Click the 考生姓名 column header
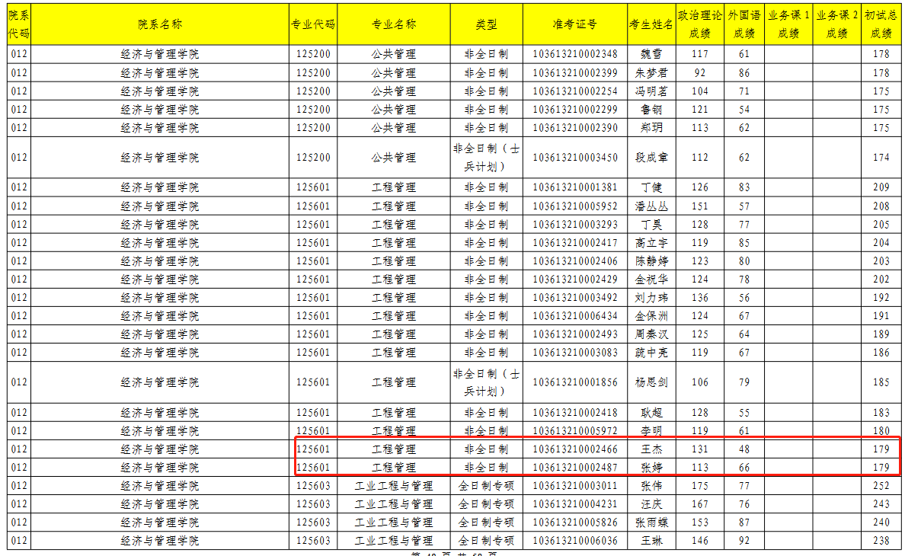The height and width of the screenshot is (556, 905). click(651, 24)
